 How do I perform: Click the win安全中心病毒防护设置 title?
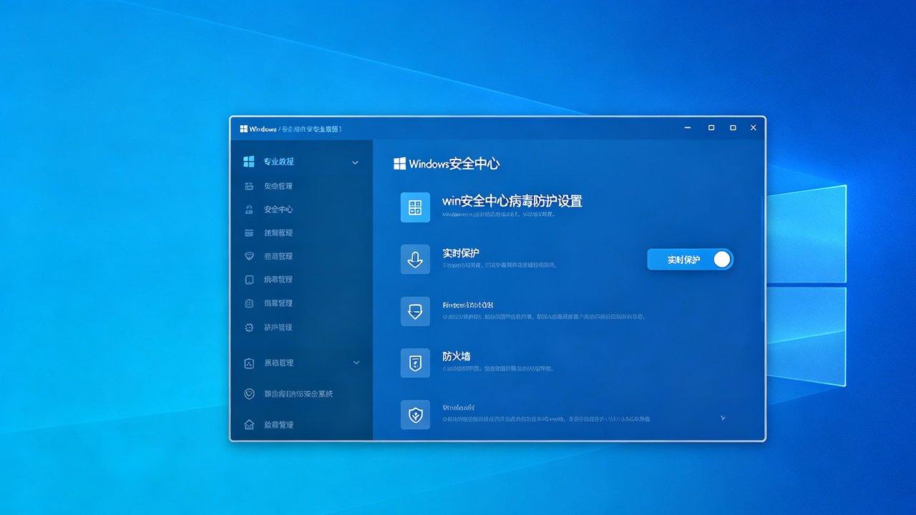pos(512,201)
